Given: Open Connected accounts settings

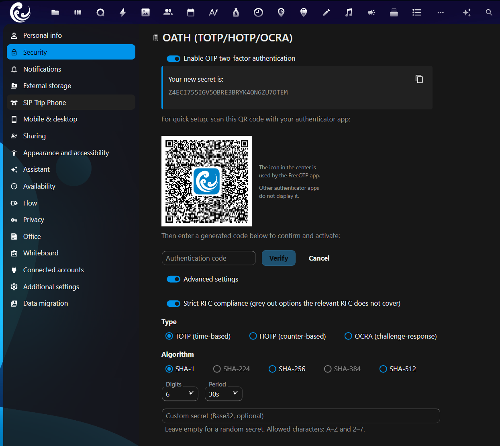Looking at the screenshot, I should click(71, 270).
